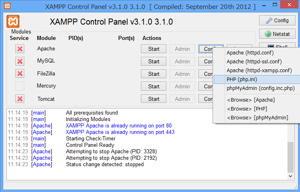Click 'Attempting to stop Apache (PID: 3328)' line
The width and height of the screenshot is (300, 192).
pos(111,151)
